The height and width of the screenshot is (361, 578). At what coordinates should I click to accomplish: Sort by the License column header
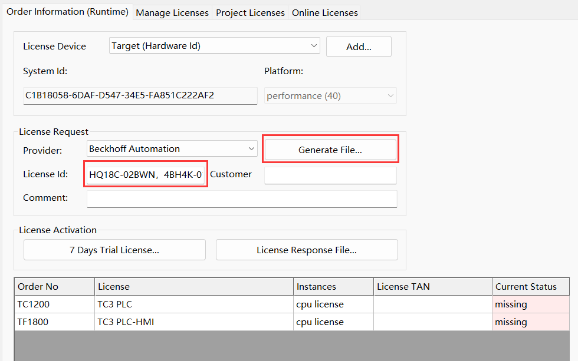(x=194, y=287)
